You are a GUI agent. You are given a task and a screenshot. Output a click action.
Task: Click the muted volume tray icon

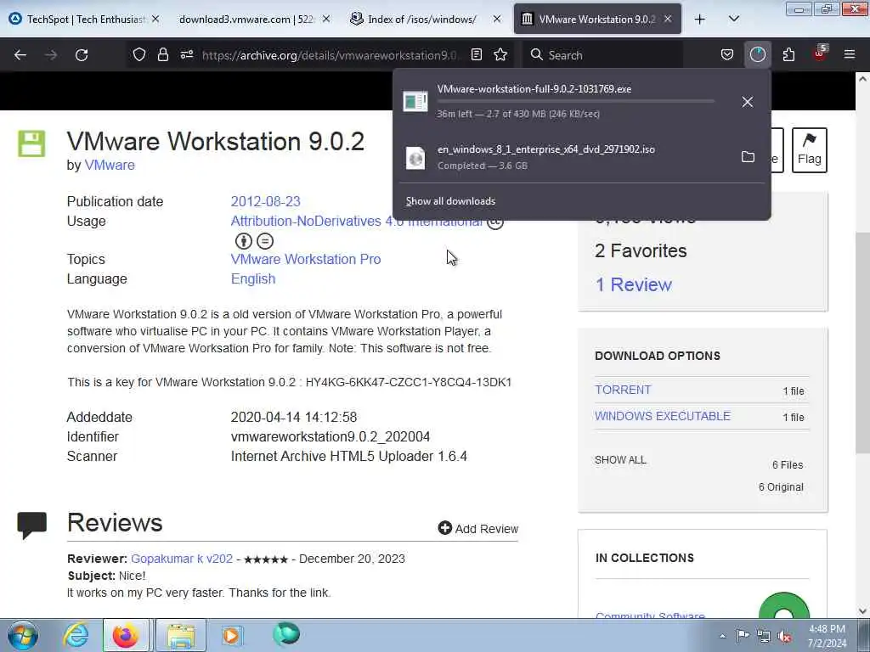tap(784, 636)
